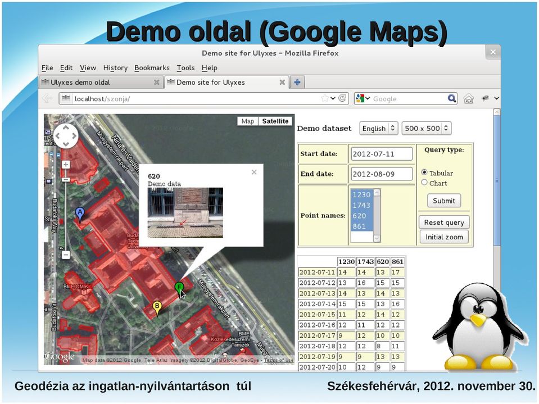The image size is (539, 404).
Task: Open the search engine selector dropdown arrow
Action: (368, 98)
